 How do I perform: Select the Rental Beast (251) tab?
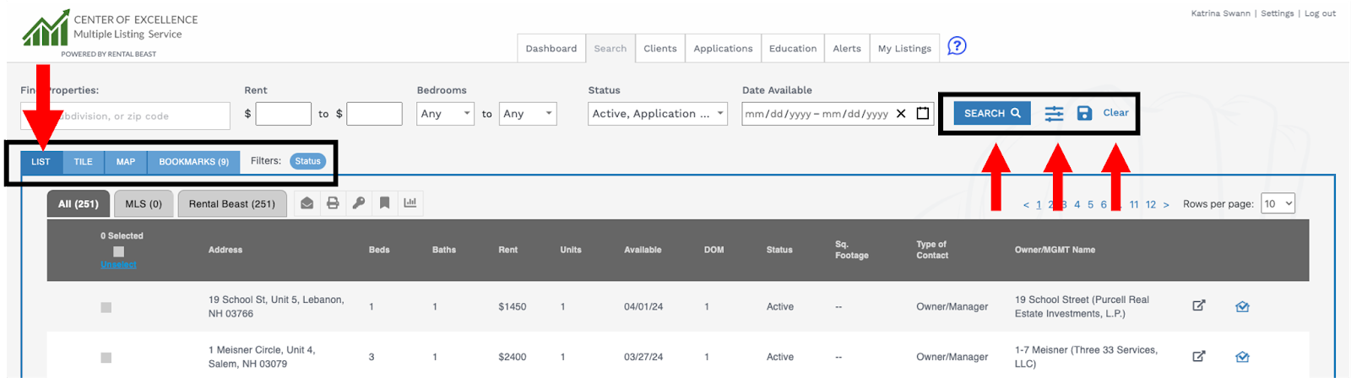coord(232,203)
